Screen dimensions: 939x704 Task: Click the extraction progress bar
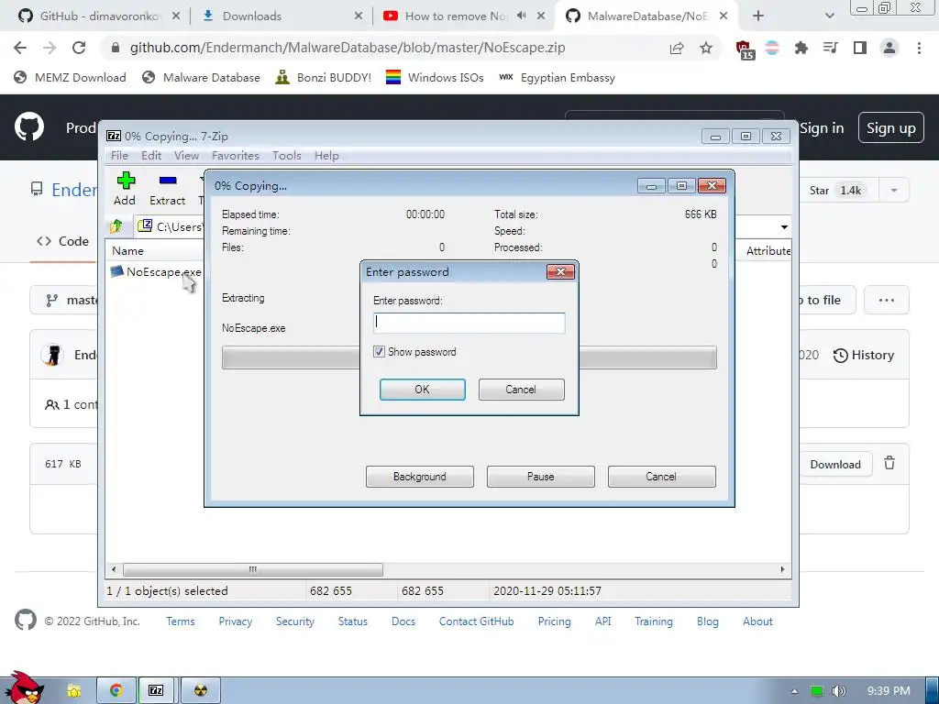(x=469, y=357)
